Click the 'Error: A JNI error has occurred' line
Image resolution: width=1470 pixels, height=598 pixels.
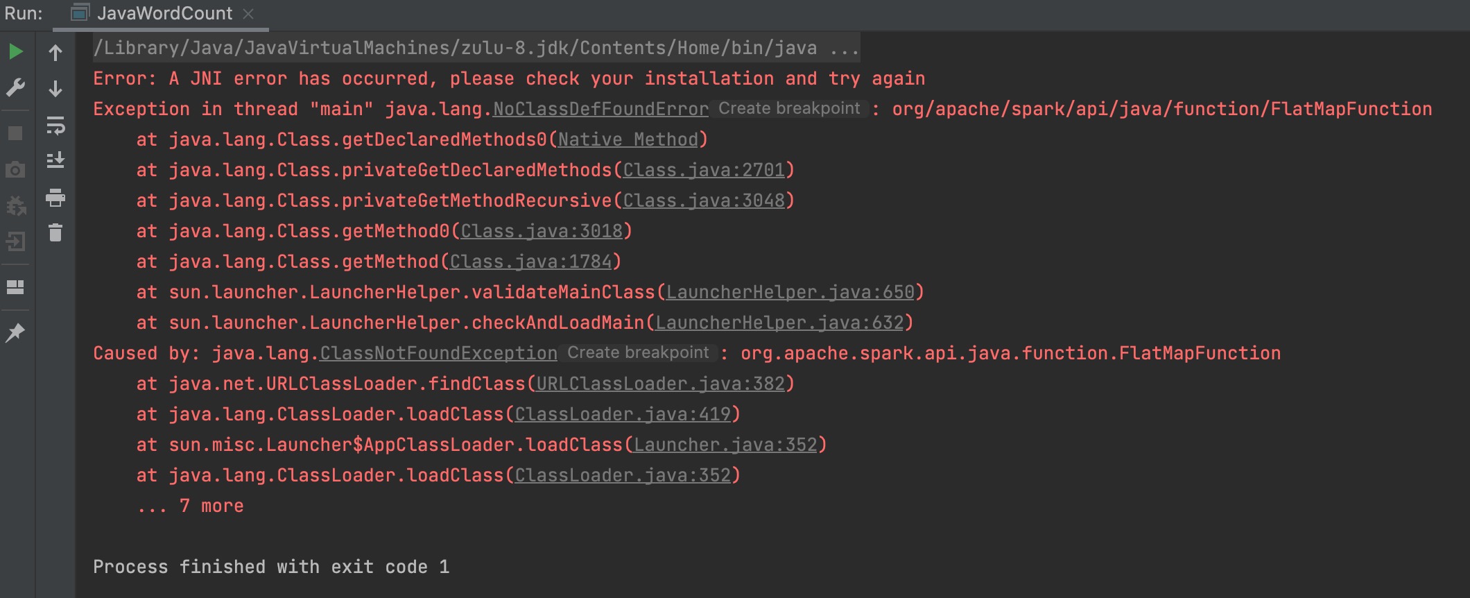(x=509, y=78)
